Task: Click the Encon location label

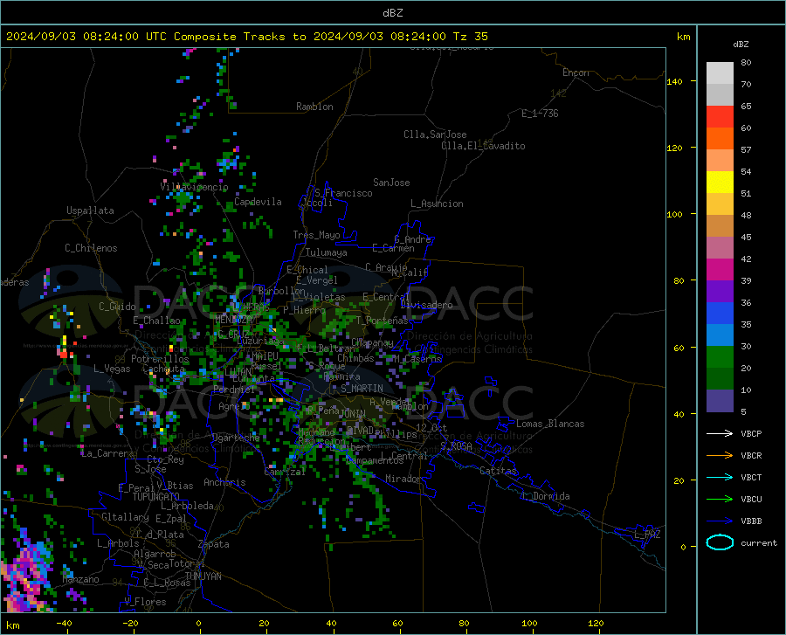Action: tap(576, 72)
